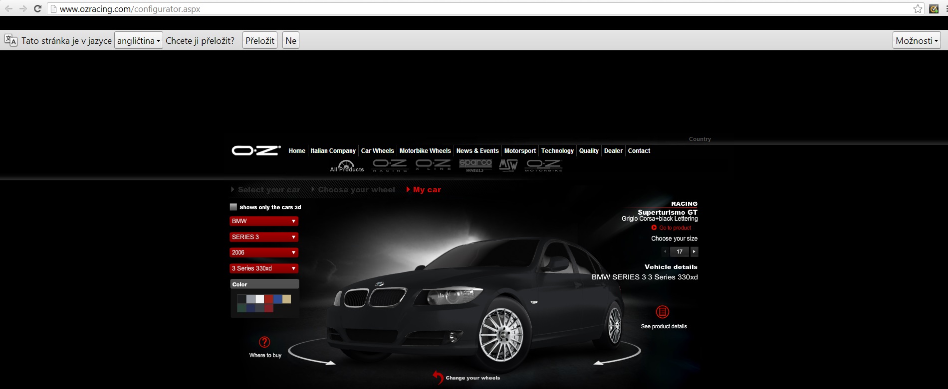Open the Motorsport menu item
This screenshot has width=948, height=389.
click(x=520, y=151)
